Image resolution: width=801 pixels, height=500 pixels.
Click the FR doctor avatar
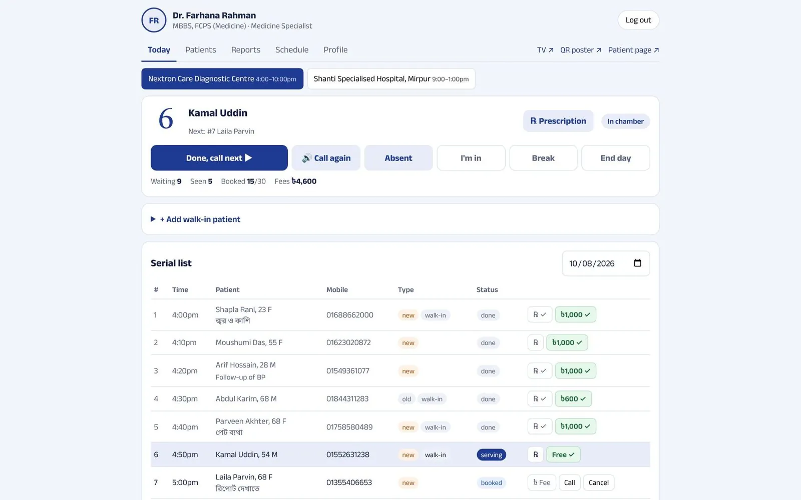[154, 20]
